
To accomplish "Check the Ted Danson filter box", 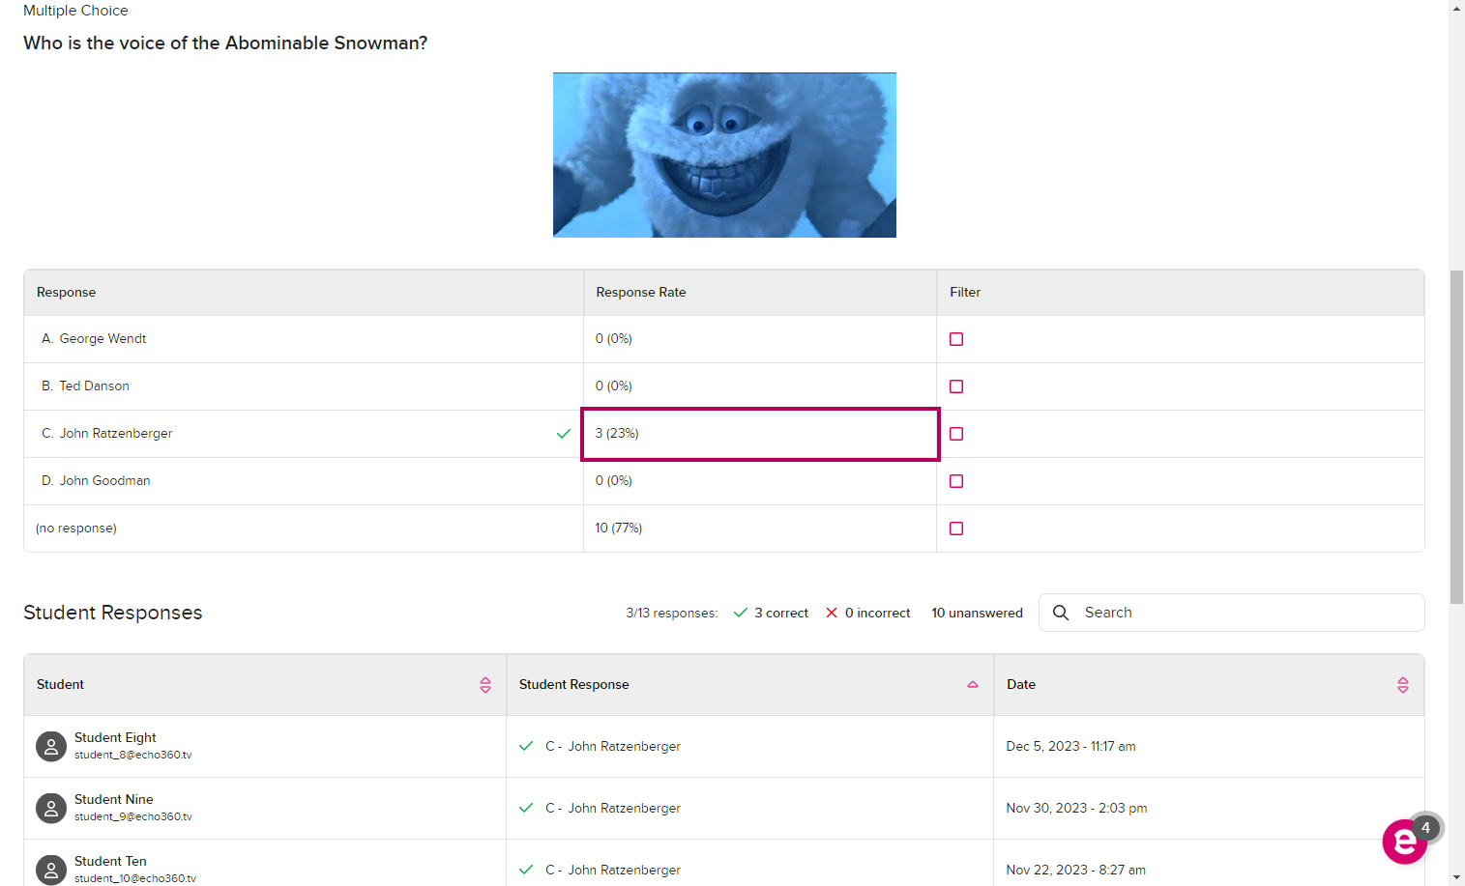I will pos(956,386).
